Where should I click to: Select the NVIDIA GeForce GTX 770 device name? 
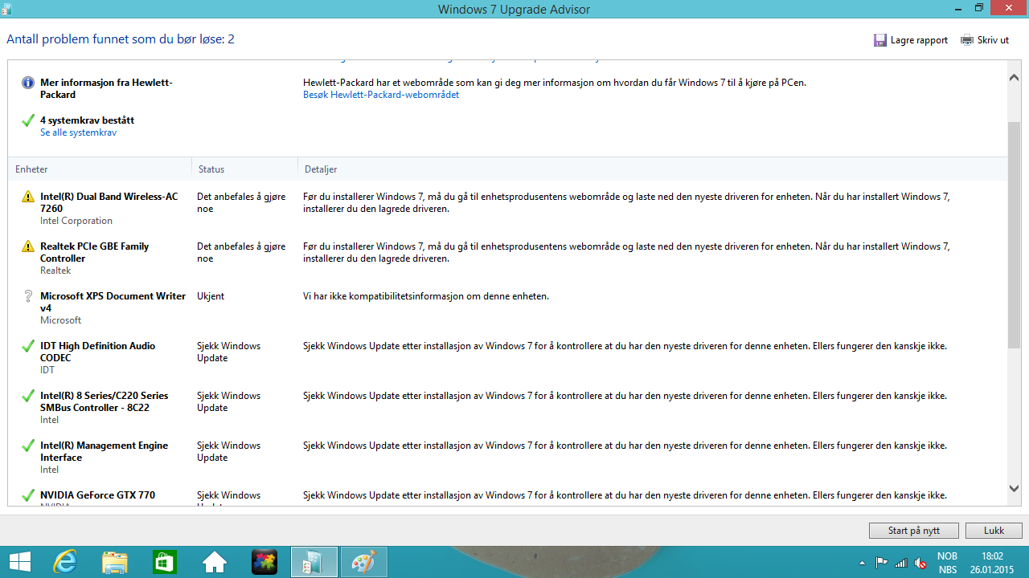tap(98, 495)
